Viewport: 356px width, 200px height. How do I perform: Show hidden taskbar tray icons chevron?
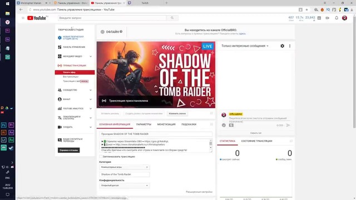[x=12, y=162]
